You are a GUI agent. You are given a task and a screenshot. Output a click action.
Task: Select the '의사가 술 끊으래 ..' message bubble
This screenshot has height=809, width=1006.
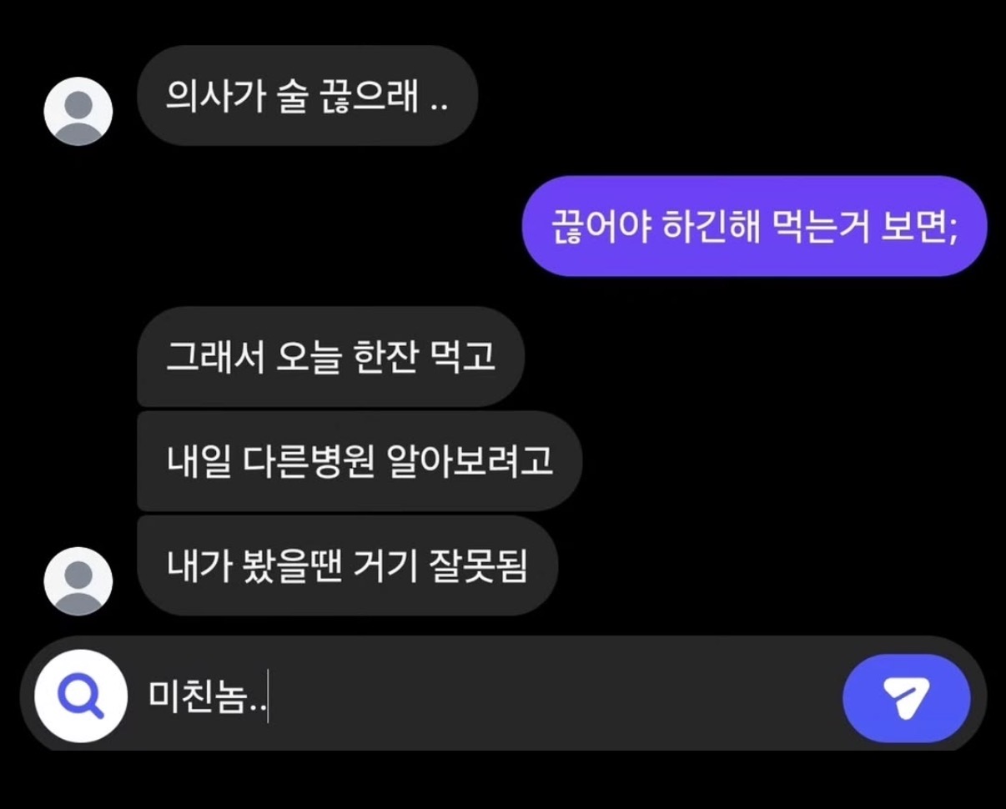coord(307,95)
